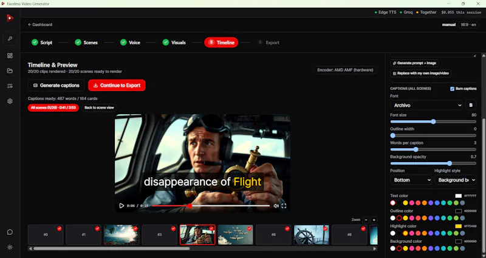
Task: Toggle the Burn captions checkbox
Action: click(452, 89)
